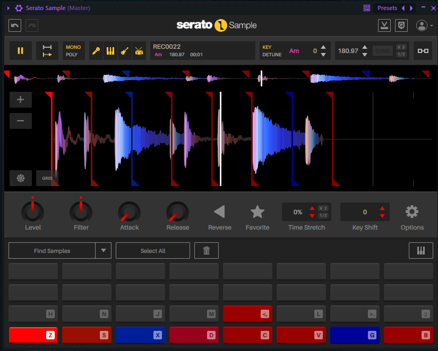Click the Release knob
This screenshot has height=351, width=438.
tap(178, 213)
